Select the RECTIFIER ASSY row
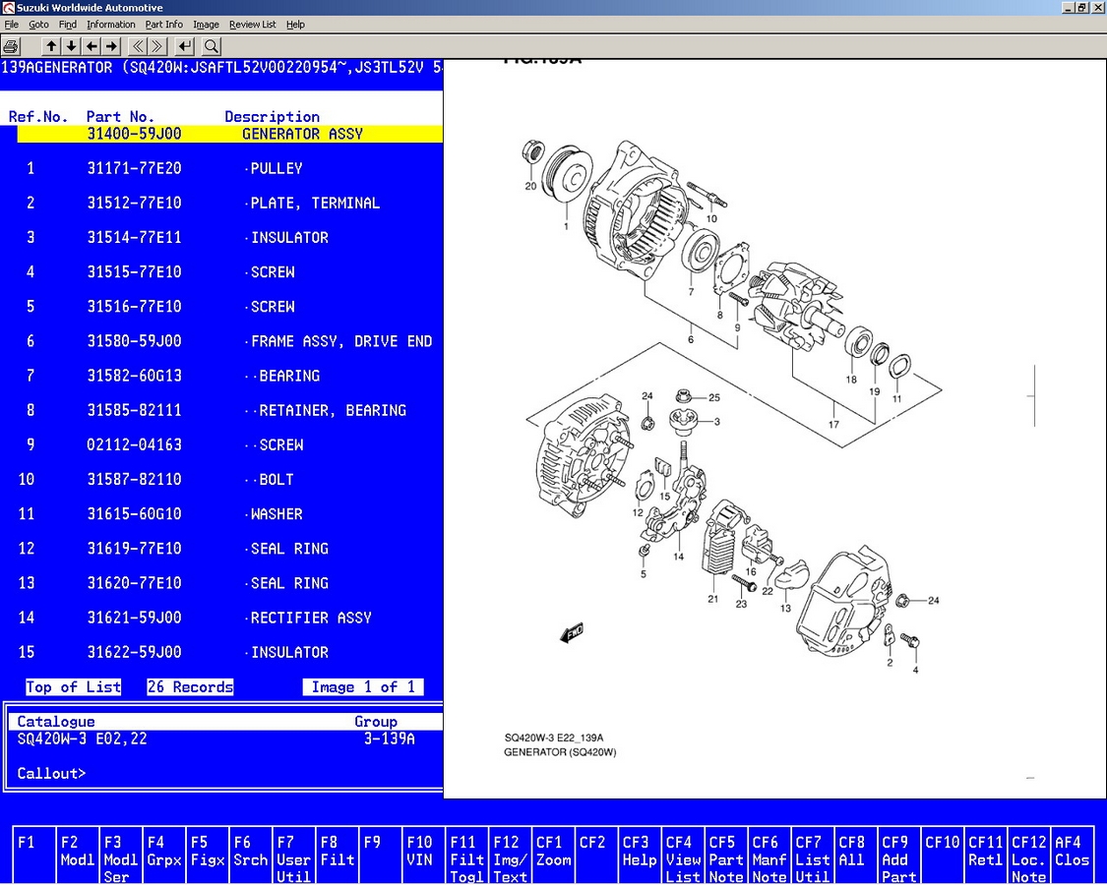This screenshot has height=885, width=1107. (x=230, y=619)
